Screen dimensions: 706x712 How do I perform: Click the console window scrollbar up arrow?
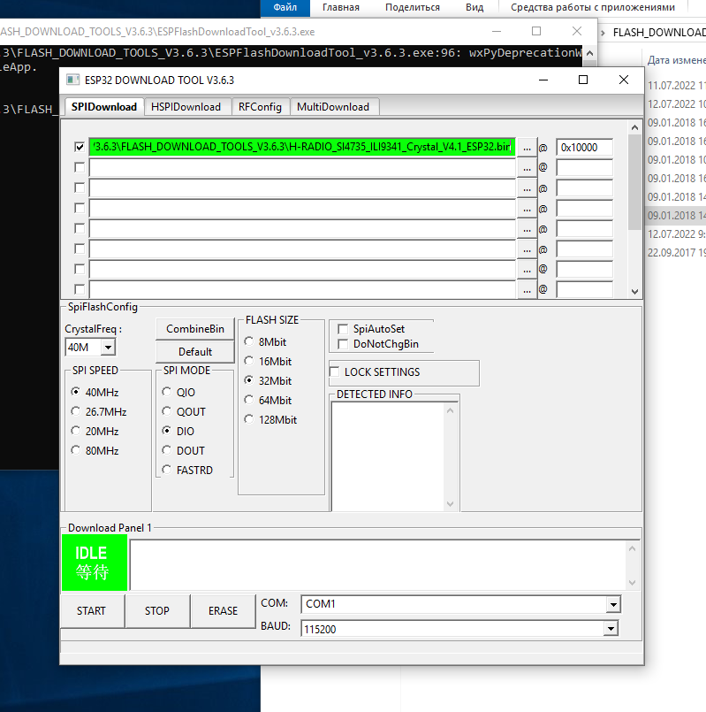coord(590,53)
